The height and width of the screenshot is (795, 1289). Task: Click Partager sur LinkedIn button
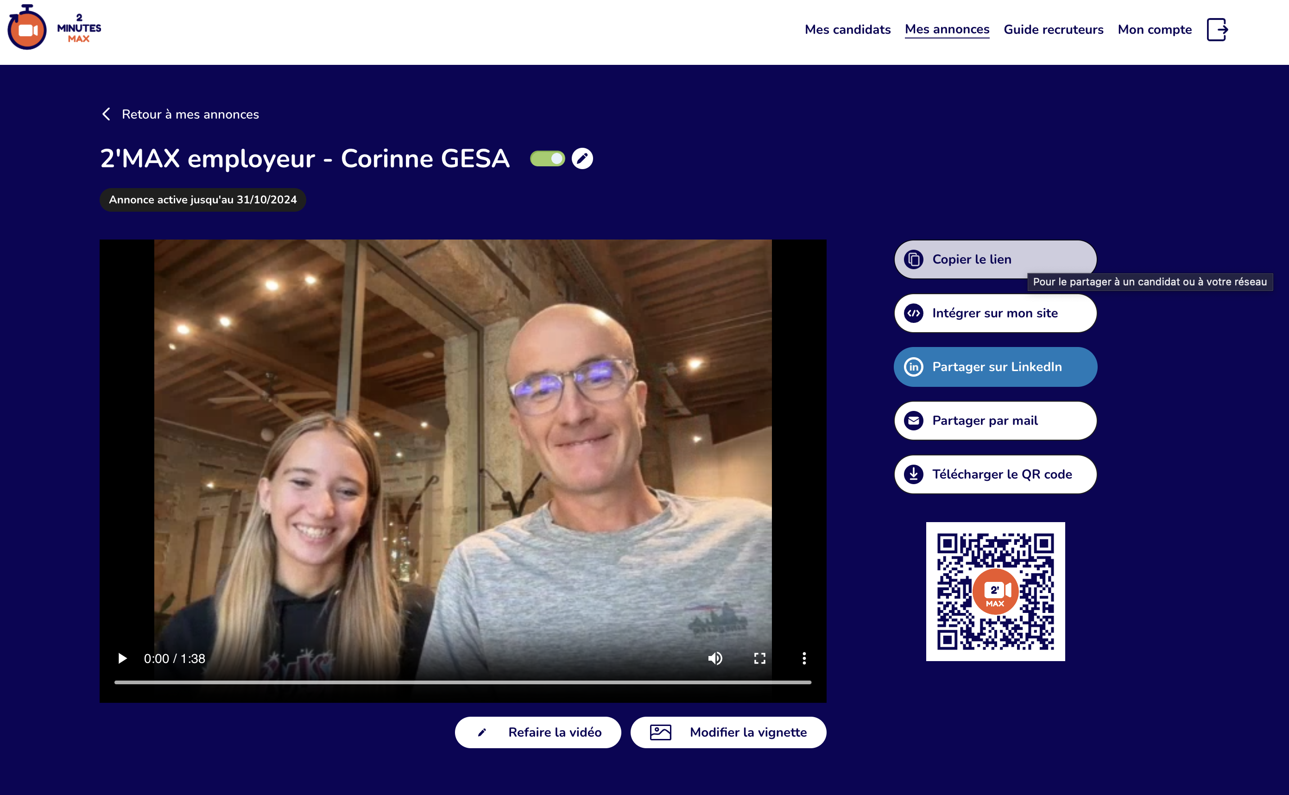(x=995, y=366)
